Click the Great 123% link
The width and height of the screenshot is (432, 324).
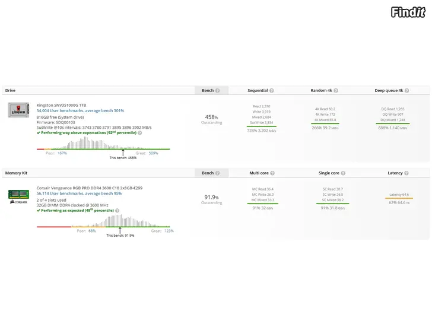pos(169,231)
